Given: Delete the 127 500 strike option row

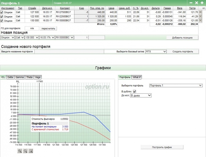Looking at the screenshot, I should (x=200, y=12).
